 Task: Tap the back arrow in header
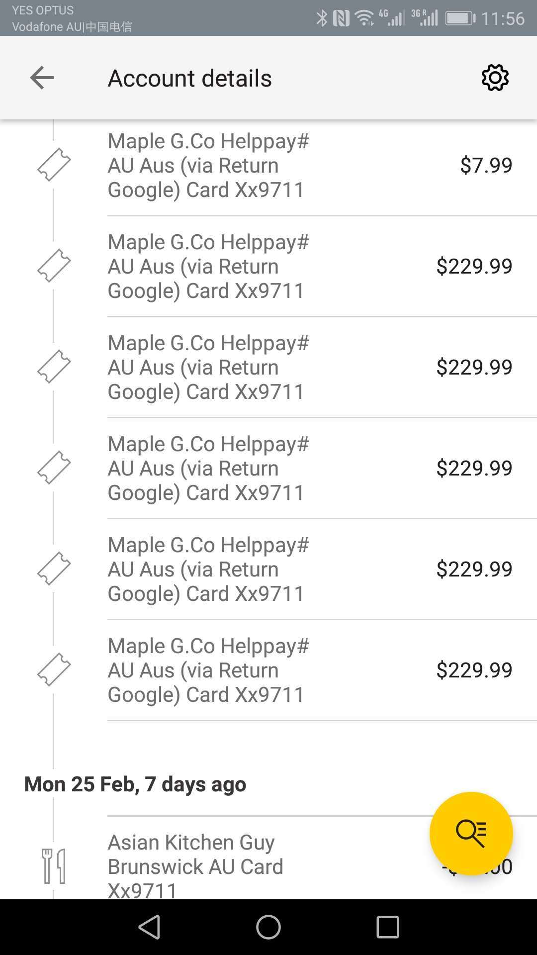(x=42, y=78)
